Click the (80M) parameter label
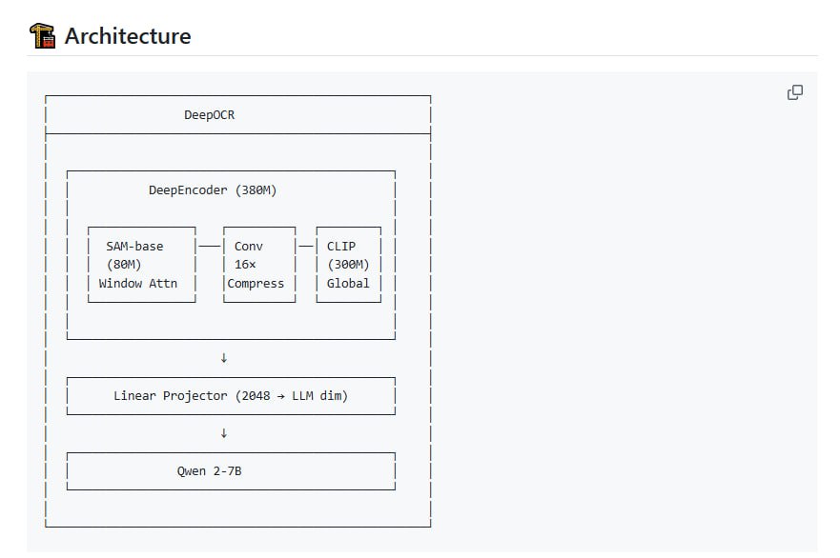The image size is (840, 558). tap(124, 265)
